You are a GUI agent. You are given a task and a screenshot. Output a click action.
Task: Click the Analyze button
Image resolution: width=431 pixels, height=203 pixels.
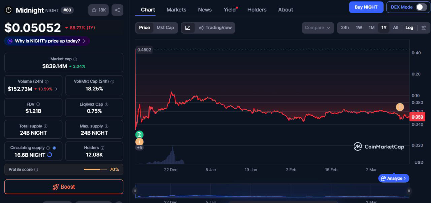(x=394, y=178)
